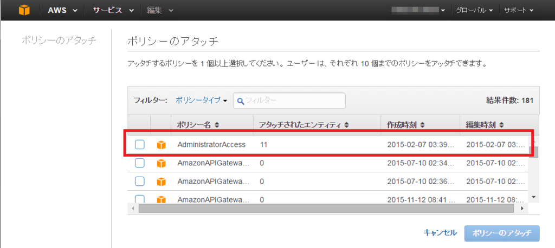Select ポリシーのアタッチ in the left sidebar
555x248 pixels.
coord(59,40)
